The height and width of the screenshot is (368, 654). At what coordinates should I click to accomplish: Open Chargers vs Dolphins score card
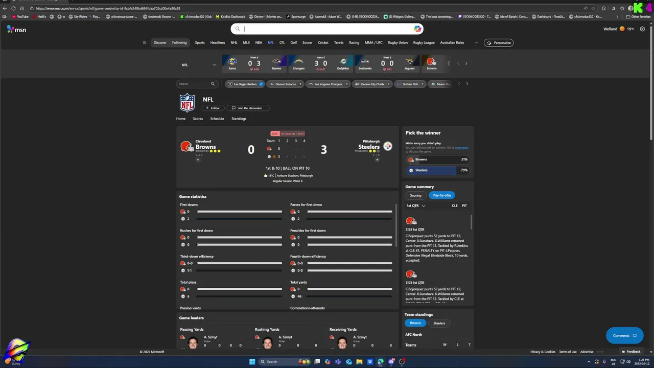coord(320,63)
